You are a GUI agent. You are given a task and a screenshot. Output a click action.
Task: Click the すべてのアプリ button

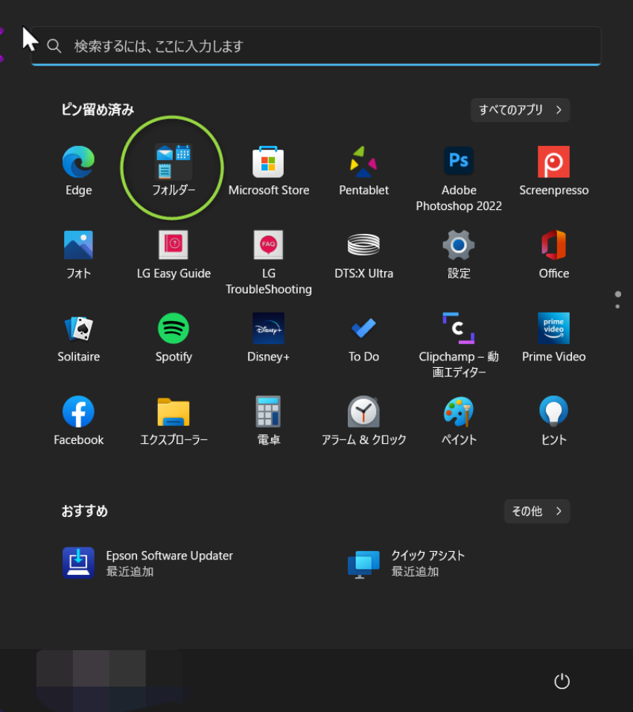[521, 110]
